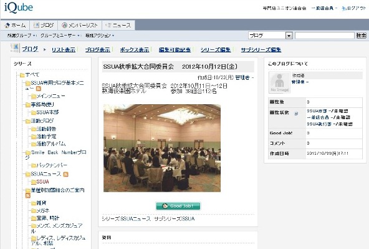Select メンズ、メンズカジュアル tree item
This screenshot has height=249, width=369.
(x=57, y=228)
